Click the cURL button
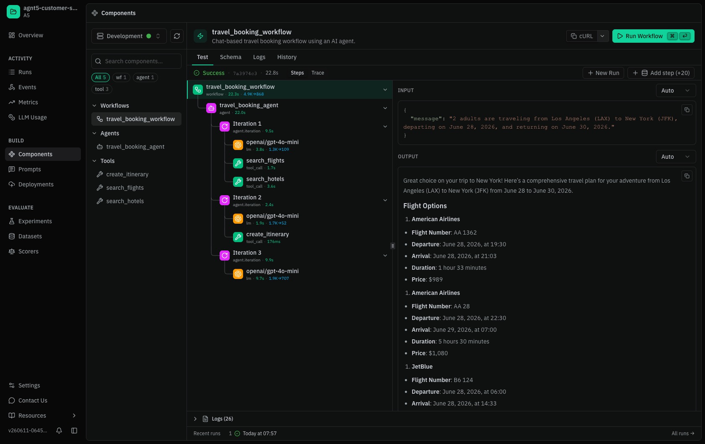This screenshot has width=705, height=444. pyautogui.click(x=582, y=36)
